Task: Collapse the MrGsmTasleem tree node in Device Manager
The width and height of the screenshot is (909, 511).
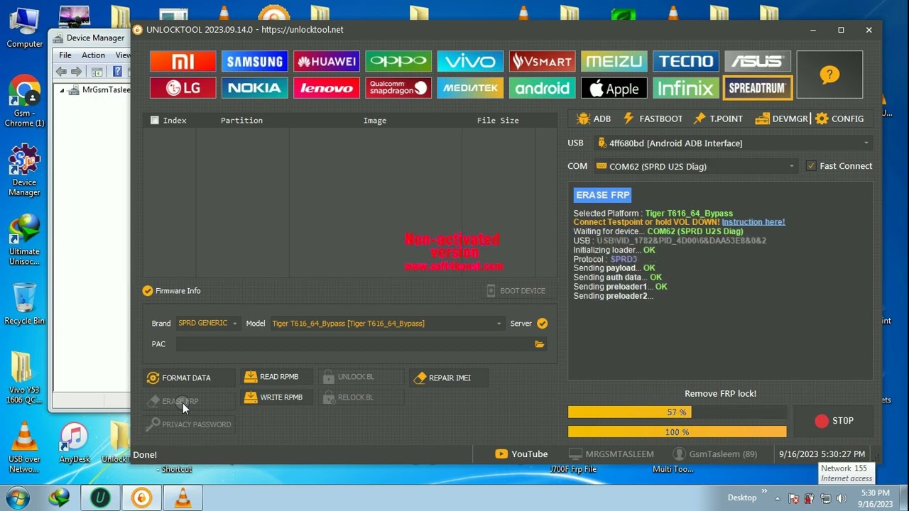Action: [x=62, y=90]
